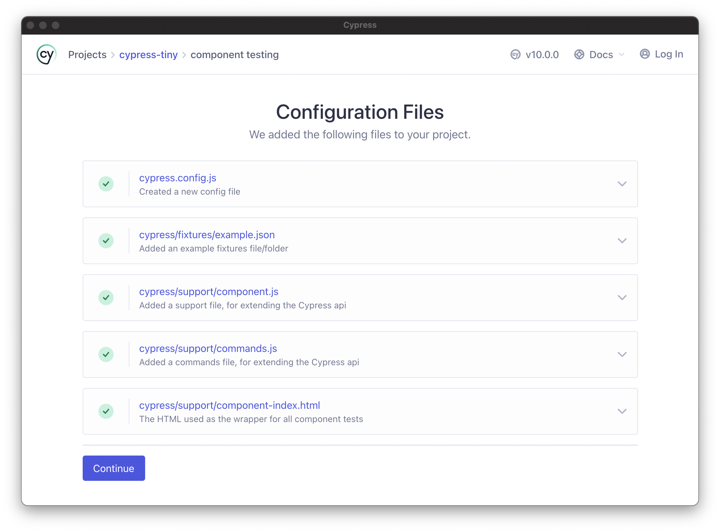Expand the example.json fixtures row chevron
720x532 pixels.
pyautogui.click(x=622, y=241)
